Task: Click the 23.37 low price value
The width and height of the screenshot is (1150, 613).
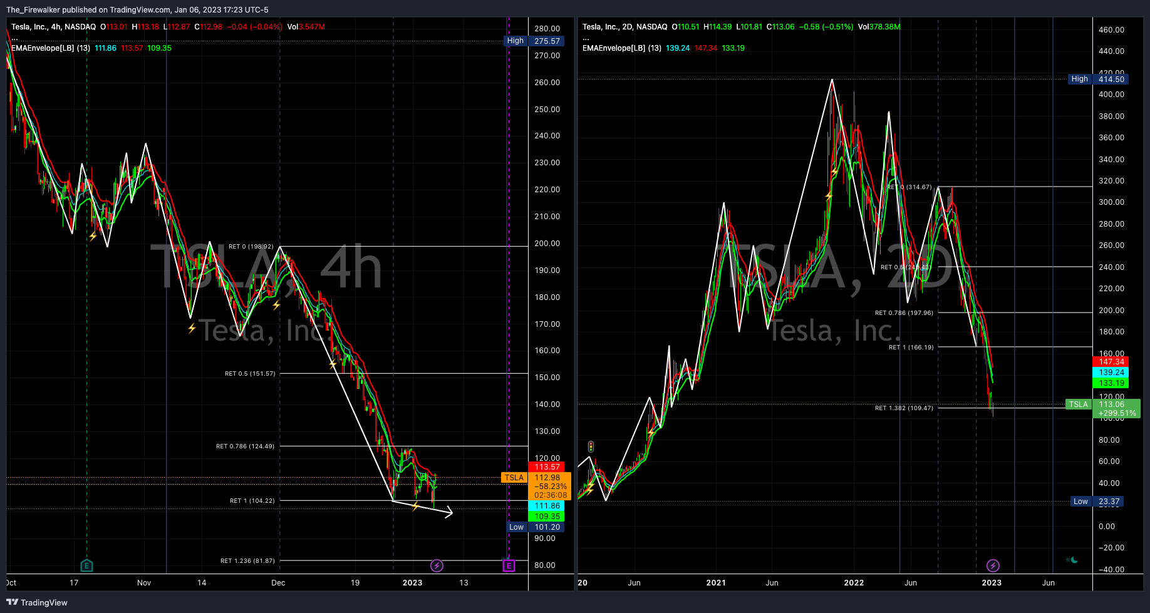Action: click(1109, 502)
